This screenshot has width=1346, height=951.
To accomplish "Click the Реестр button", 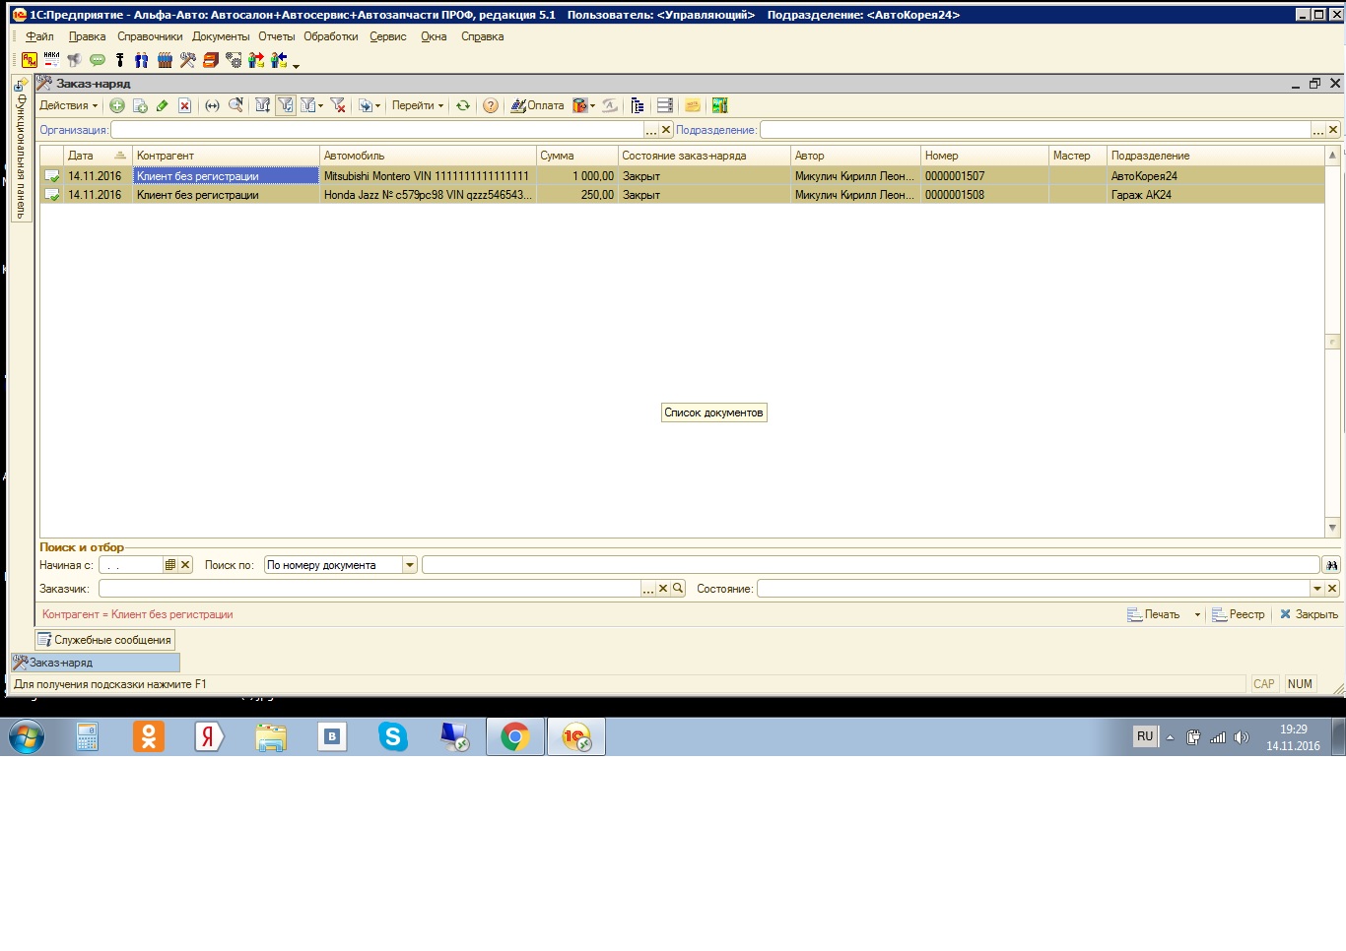I will [x=1239, y=614].
